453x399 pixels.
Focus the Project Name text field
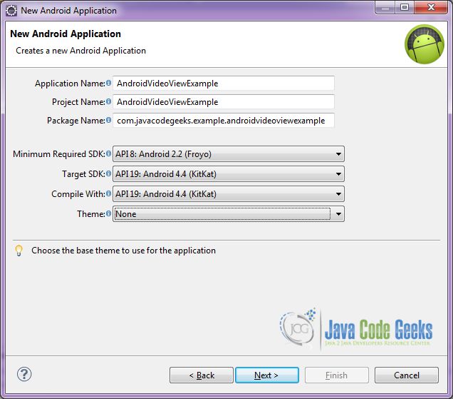click(x=224, y=102)
